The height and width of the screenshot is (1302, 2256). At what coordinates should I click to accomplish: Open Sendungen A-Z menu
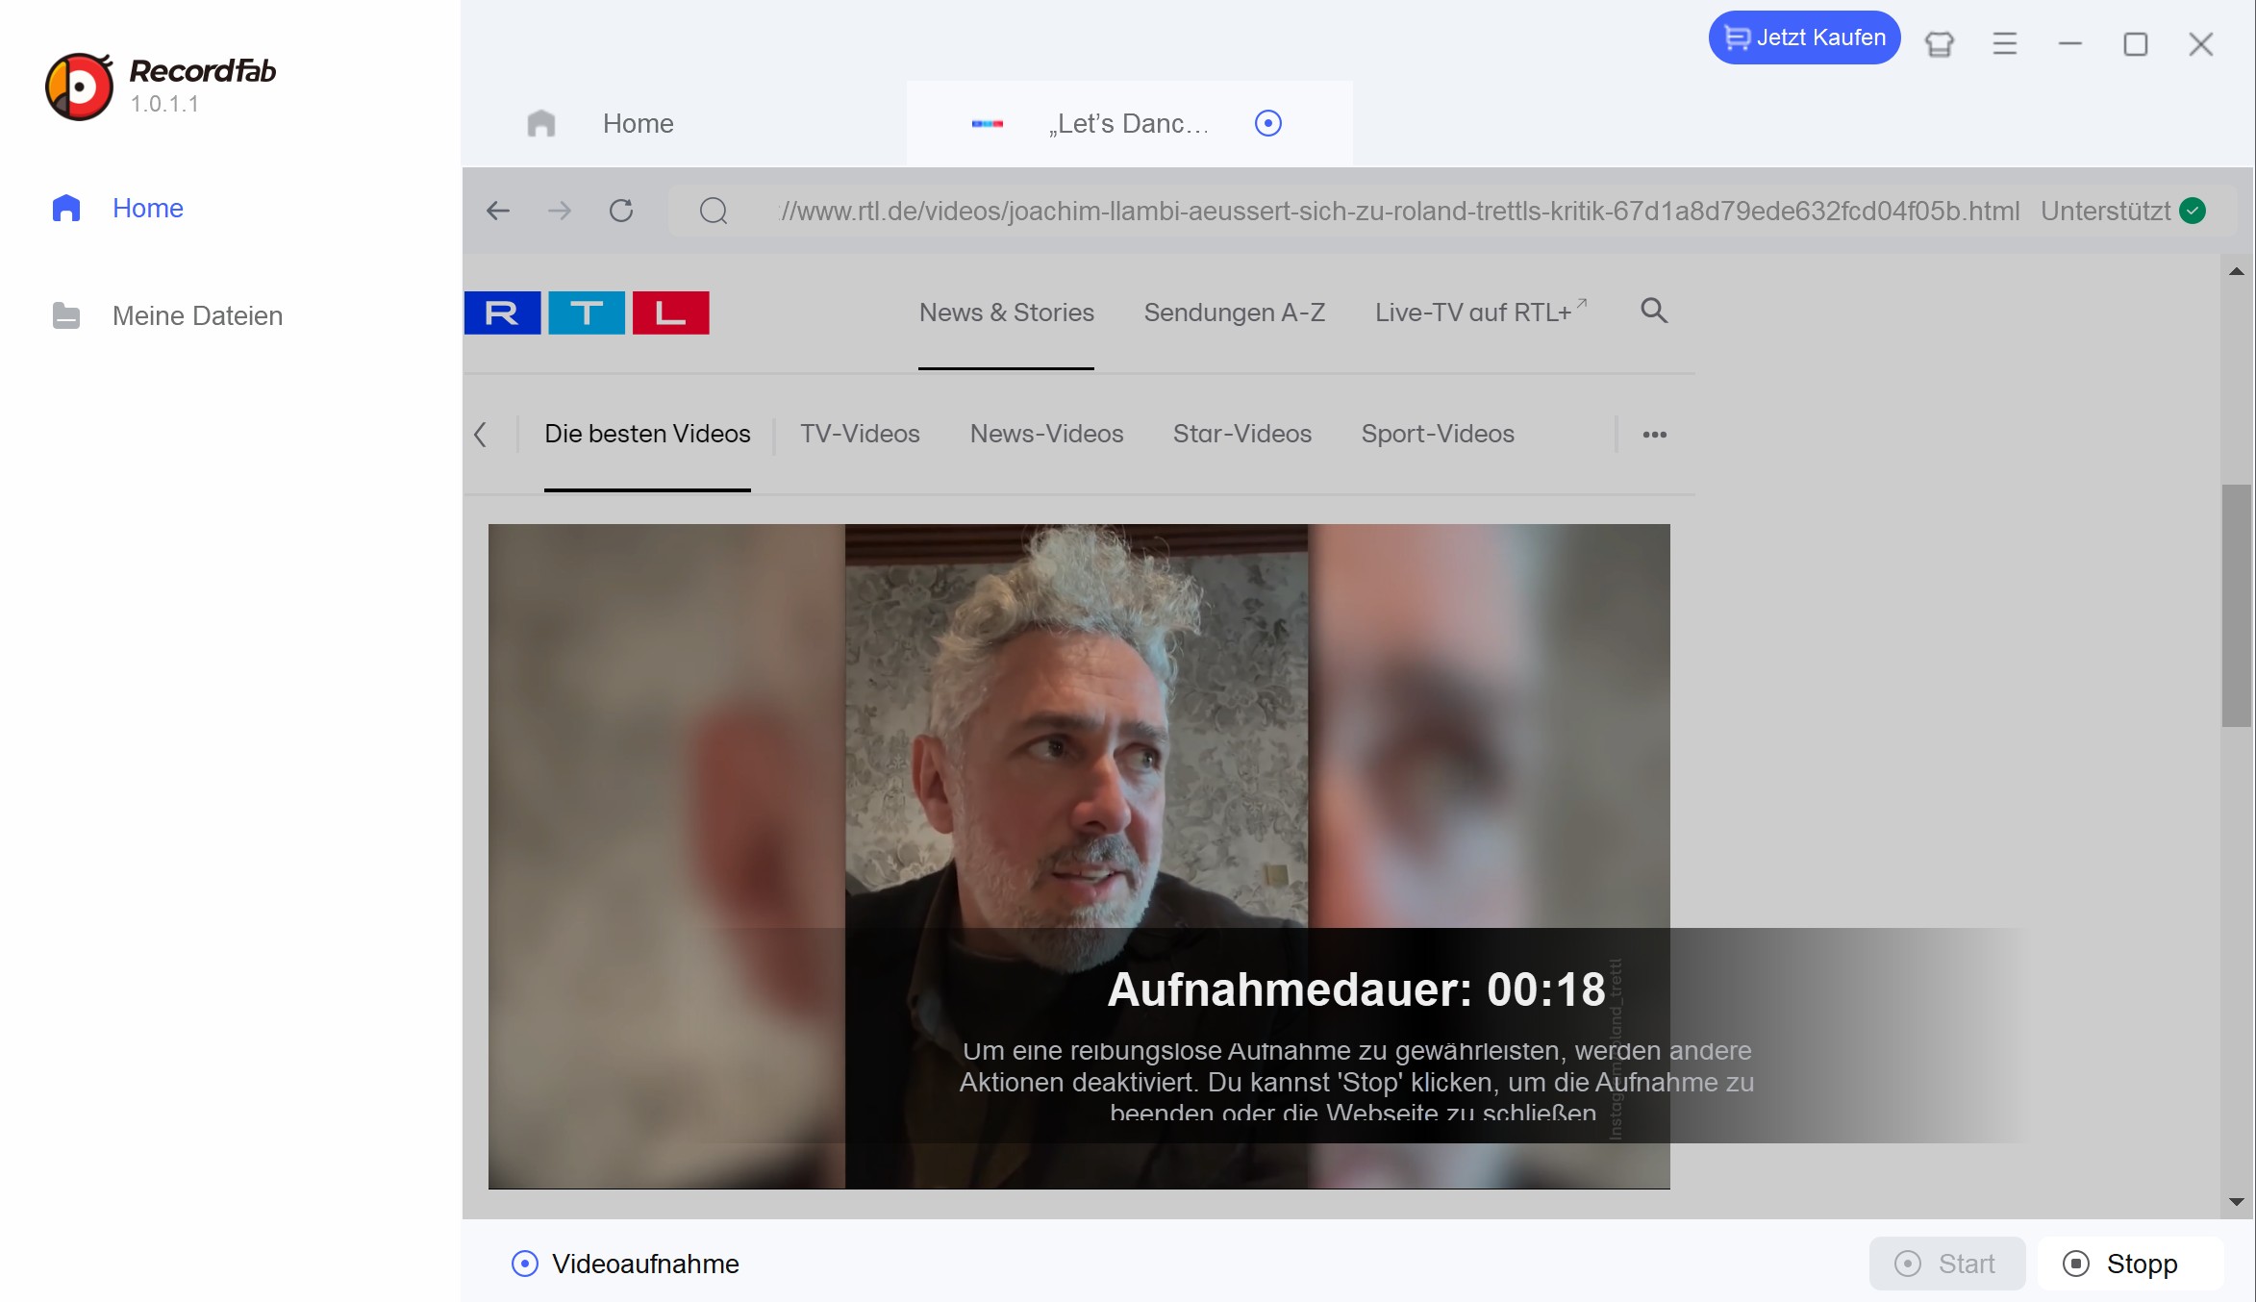click(1234, 313)
